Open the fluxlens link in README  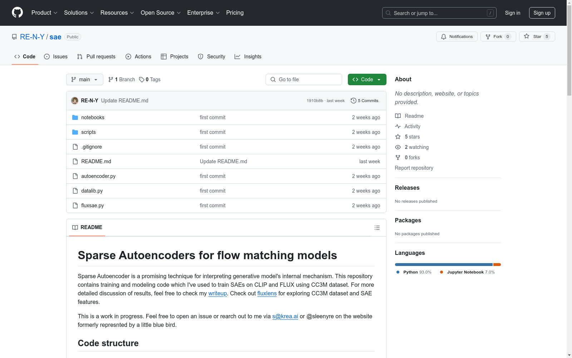(267, 293)
